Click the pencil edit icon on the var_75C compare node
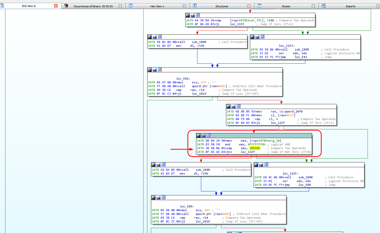The height and width of the screenshot is (233, 380). click(193, 15)
